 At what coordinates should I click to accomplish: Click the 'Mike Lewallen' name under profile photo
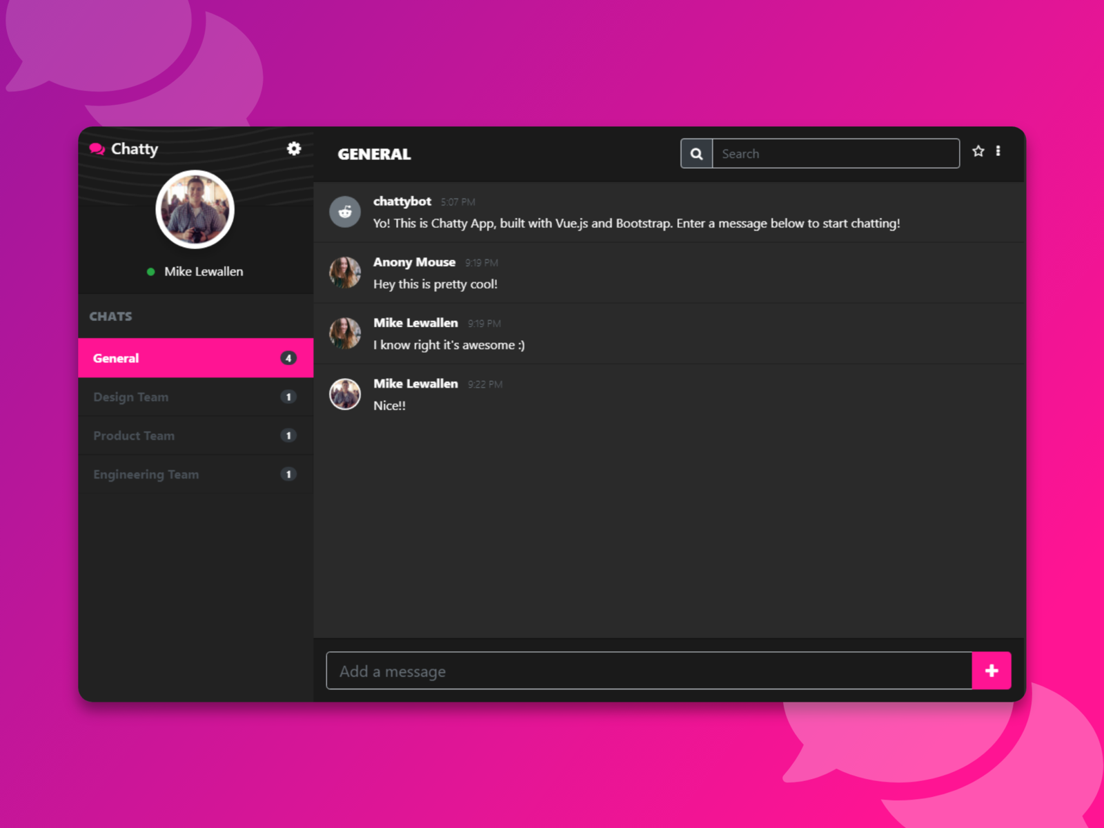204,272
